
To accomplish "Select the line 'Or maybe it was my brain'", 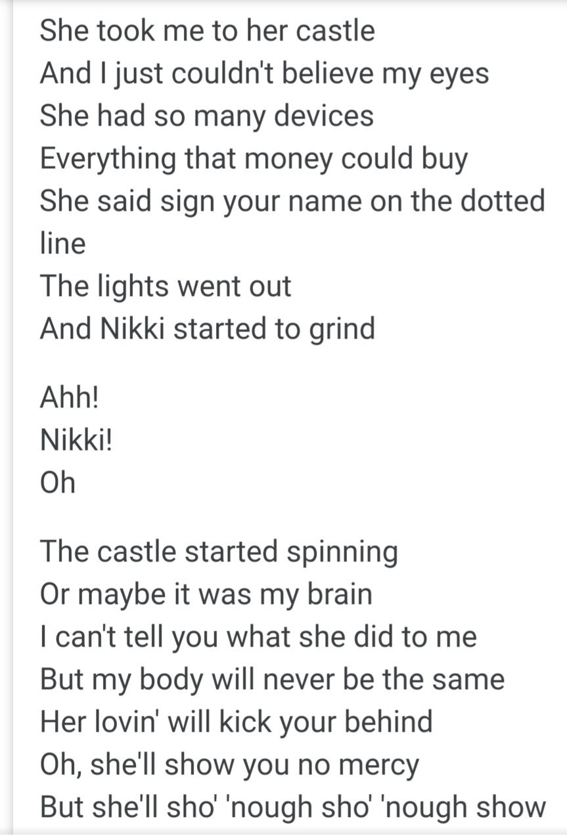I will 206,594.
